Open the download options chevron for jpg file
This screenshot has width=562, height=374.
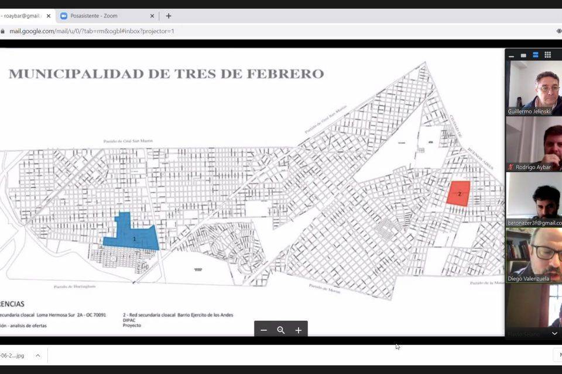pos(38,355)
